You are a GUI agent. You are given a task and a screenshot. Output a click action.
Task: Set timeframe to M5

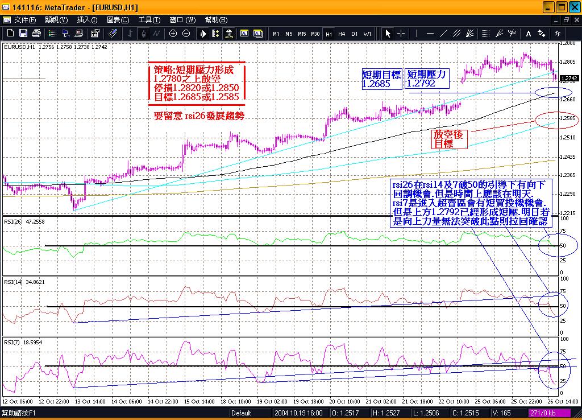coord(289,34)
